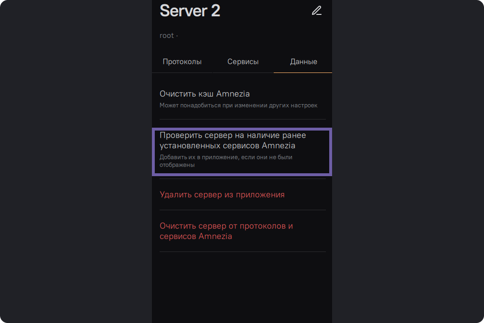The width and height of the screenshot is (484, 323).
Task: Click the active underline beneath the Данные tab
Action: (303, 72)
